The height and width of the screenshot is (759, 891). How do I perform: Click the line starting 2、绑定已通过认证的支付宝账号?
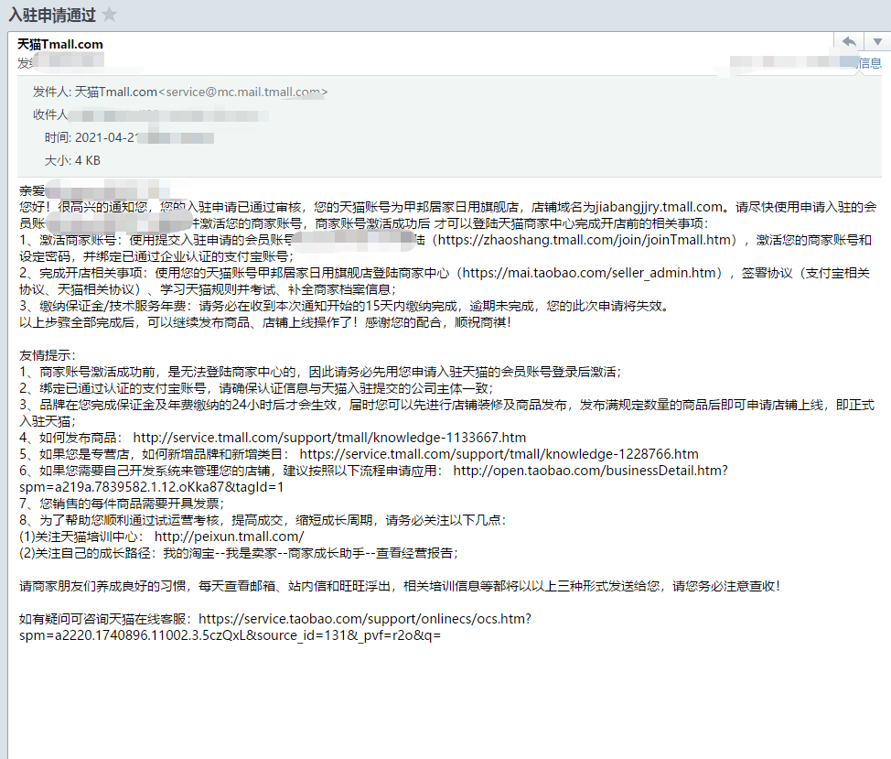(x=256, y=388)
